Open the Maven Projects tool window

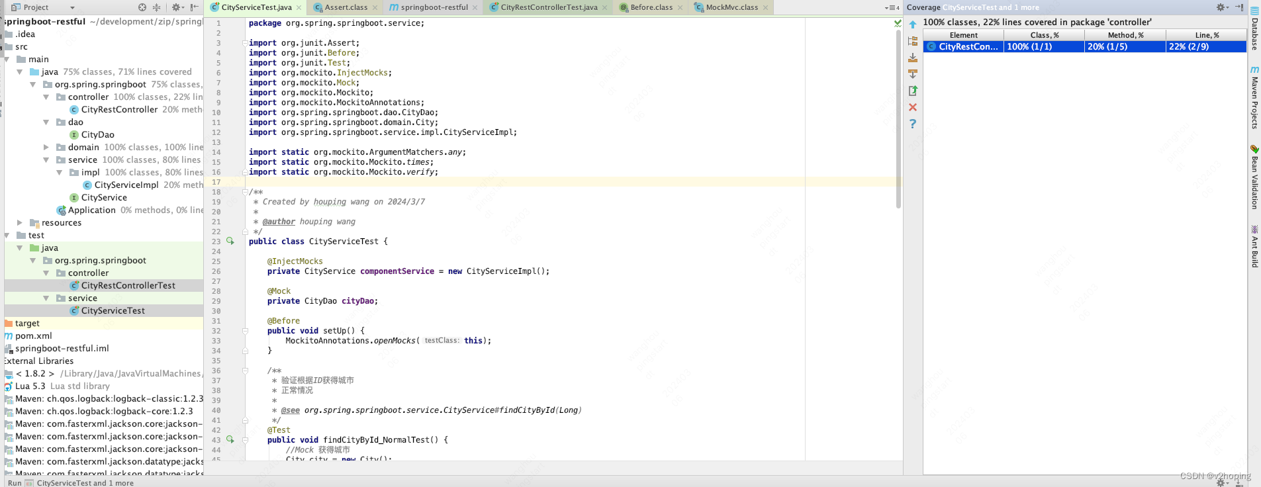tap(1254, 97)
